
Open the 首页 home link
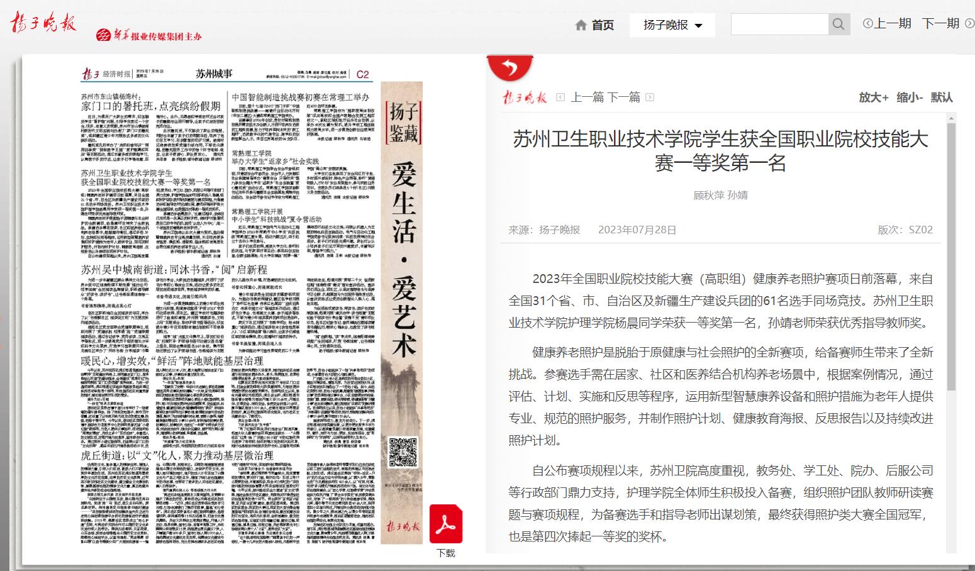603,25
